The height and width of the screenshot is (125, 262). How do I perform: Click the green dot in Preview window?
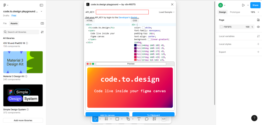coord(93,64)
